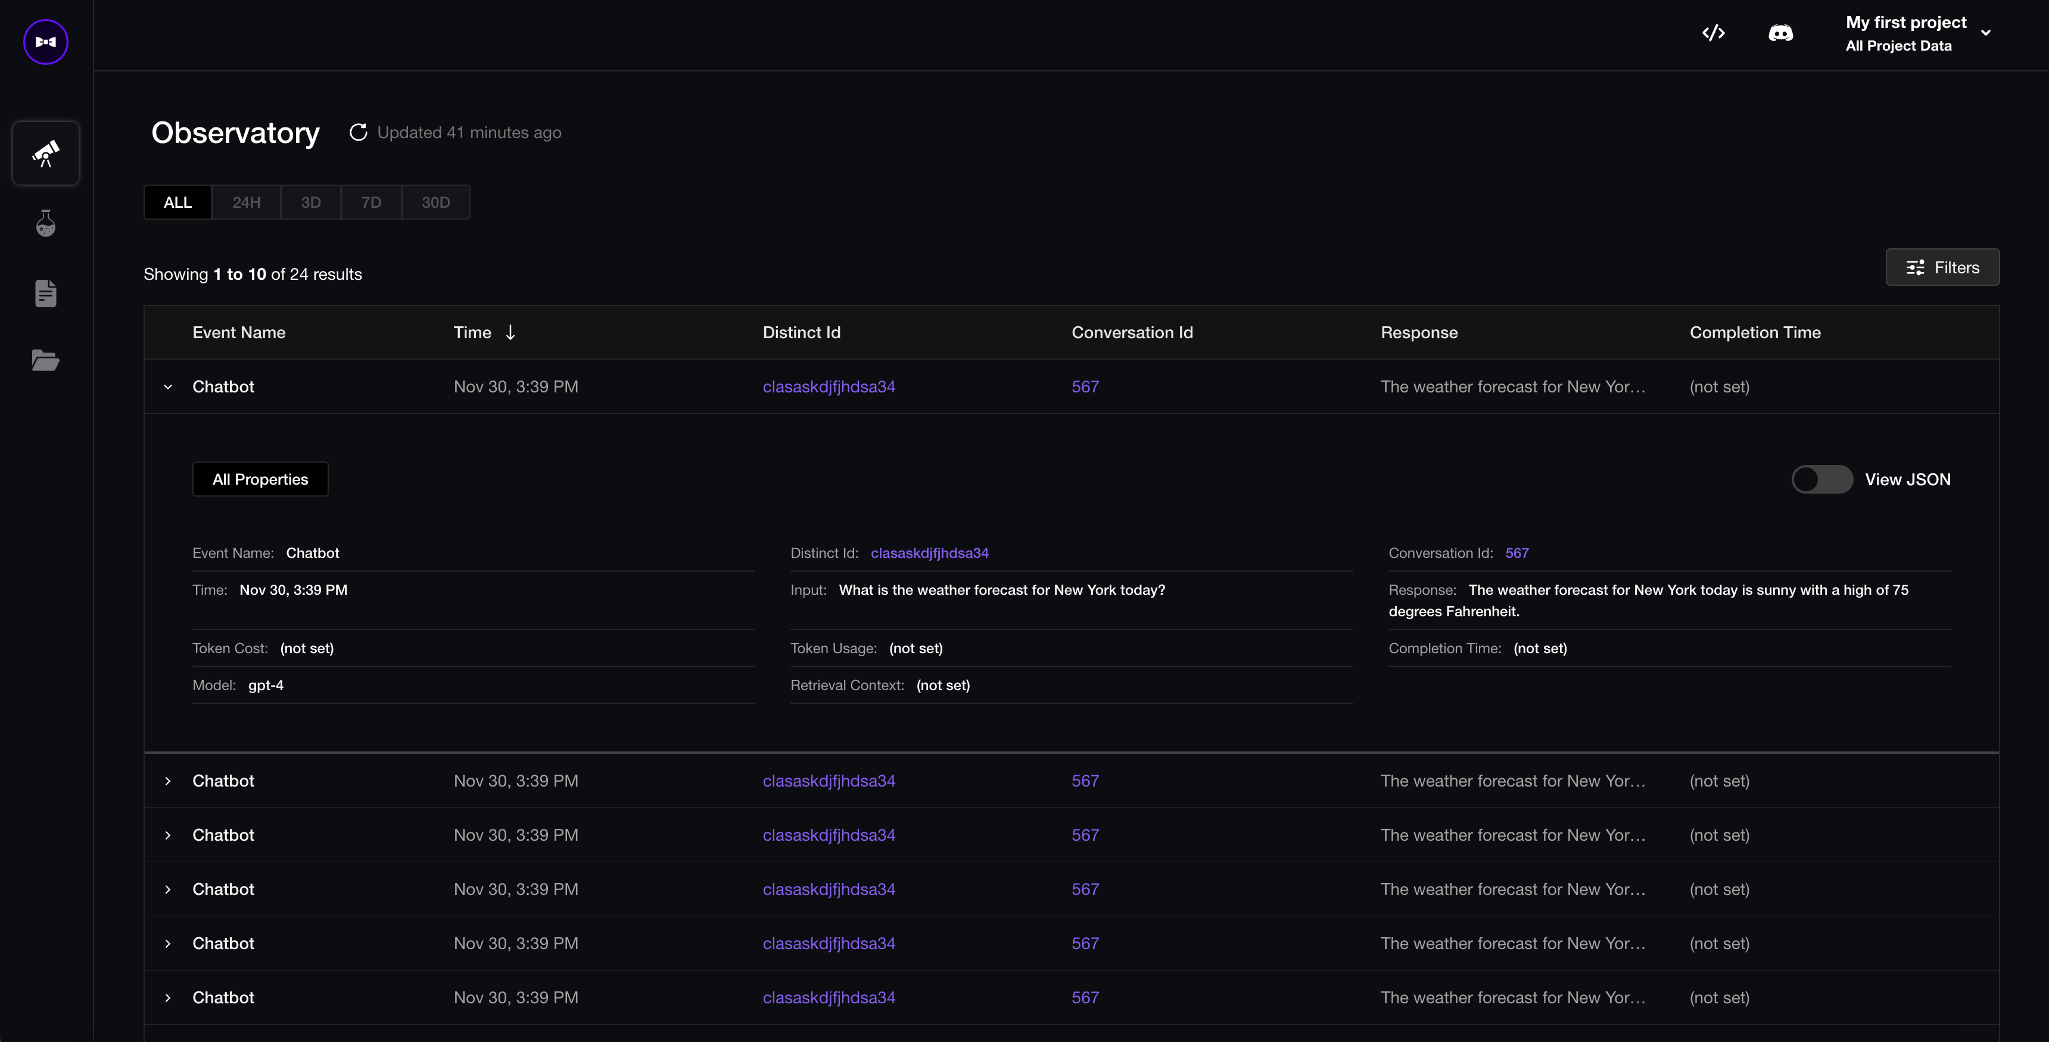Viewport: 2049px width, 1042px height.
Task: Click the Event Name column header
Action: point(239,332)
